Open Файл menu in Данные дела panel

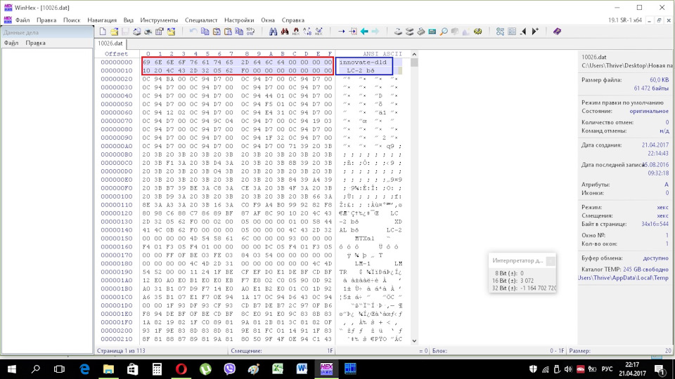coord(11,43)
